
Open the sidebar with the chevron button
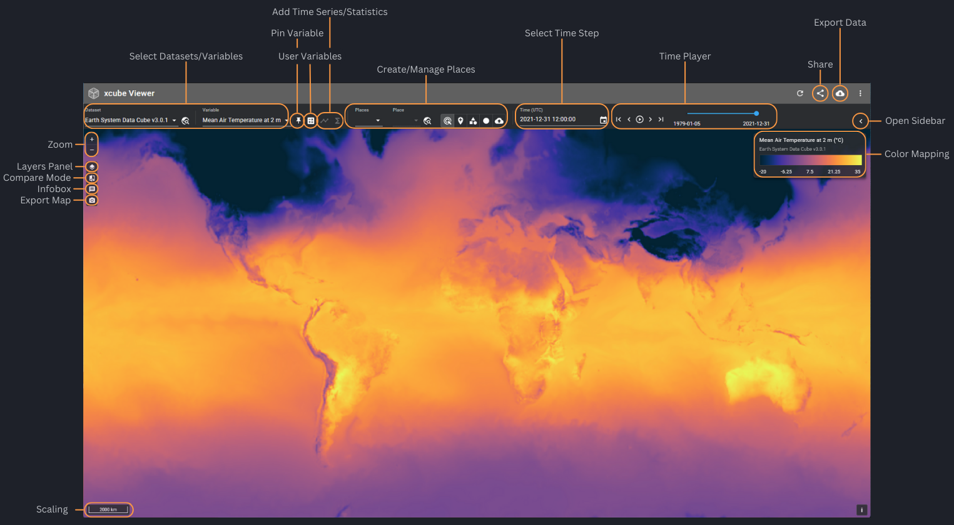861,121
